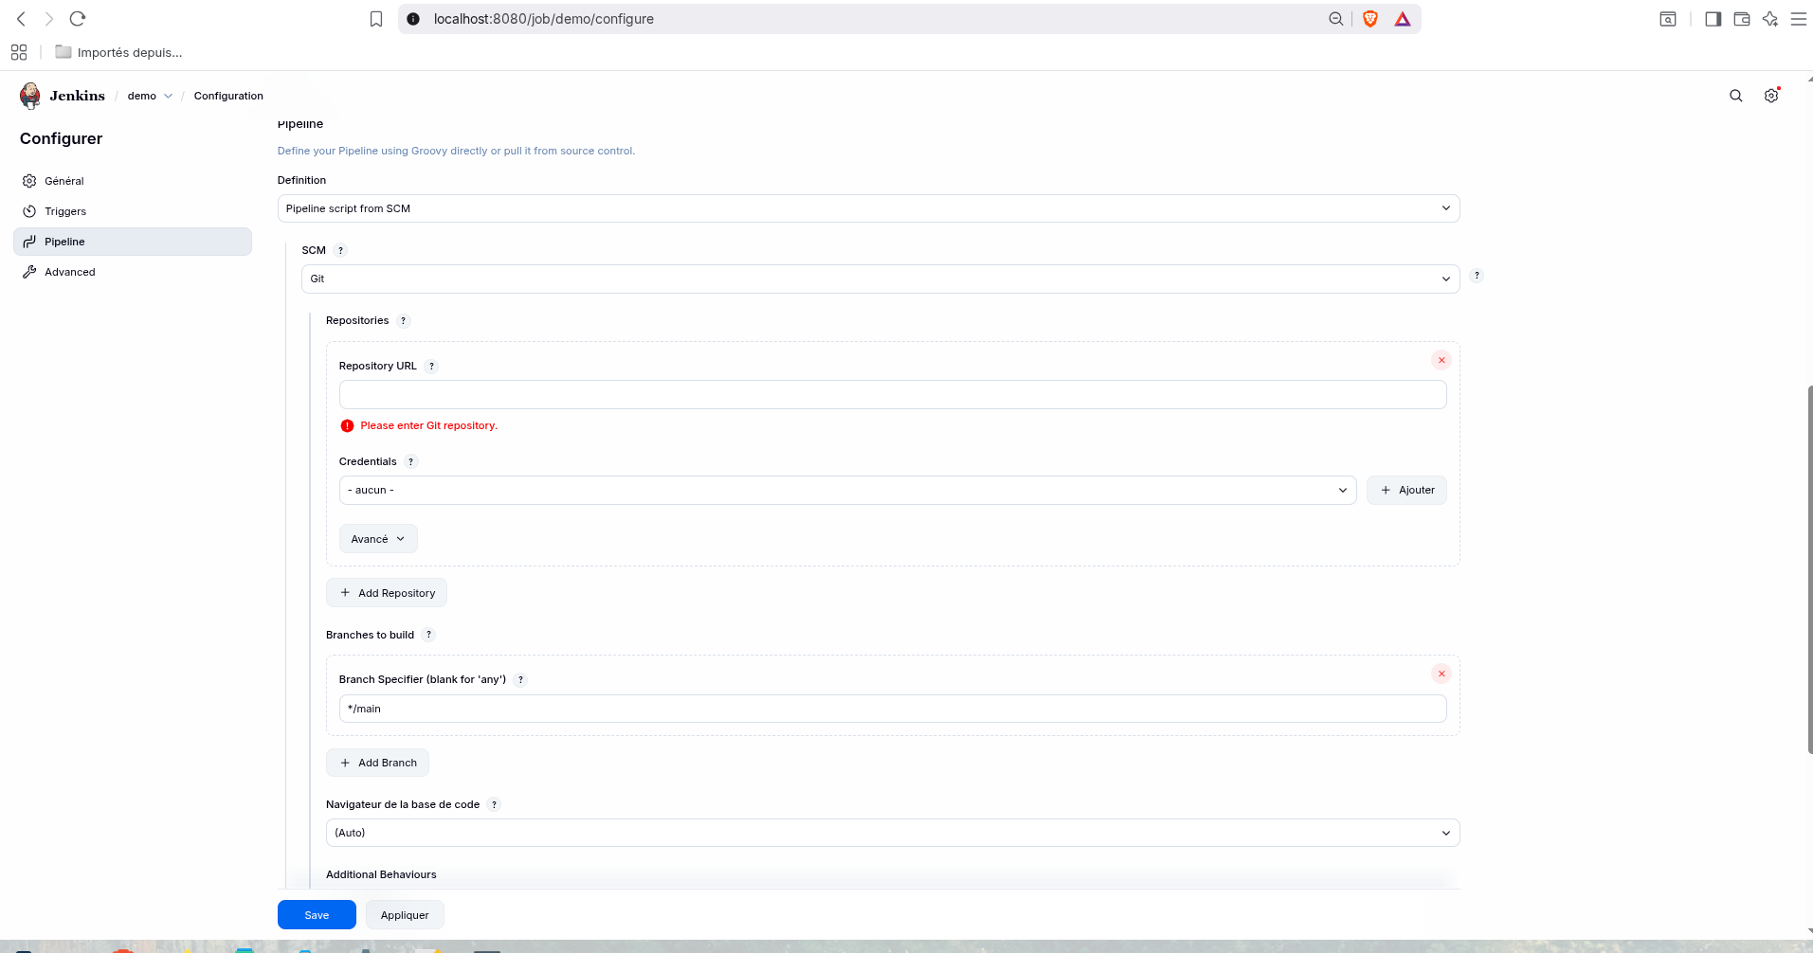This screenshot has width=1813, height=953.
Task: Go to Advanced section
Action: pos(133,272)
